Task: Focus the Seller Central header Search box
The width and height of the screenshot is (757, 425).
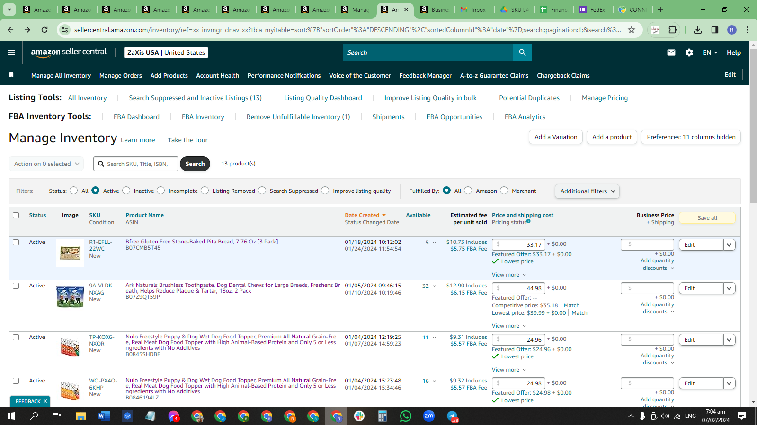Action: [428, 52]
